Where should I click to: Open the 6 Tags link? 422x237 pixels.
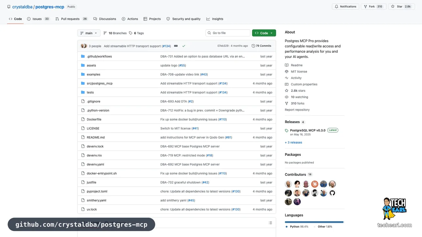[136, 33]
